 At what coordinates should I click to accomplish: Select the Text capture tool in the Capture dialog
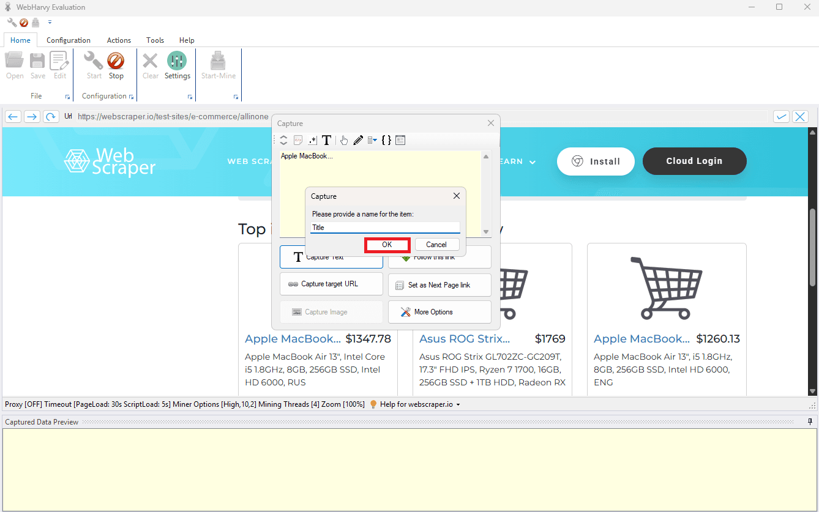(326, 140)
